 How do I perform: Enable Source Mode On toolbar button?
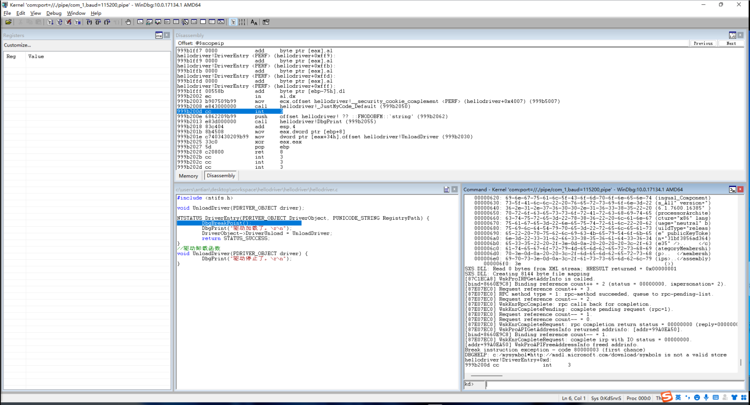(x=233, y=22)
